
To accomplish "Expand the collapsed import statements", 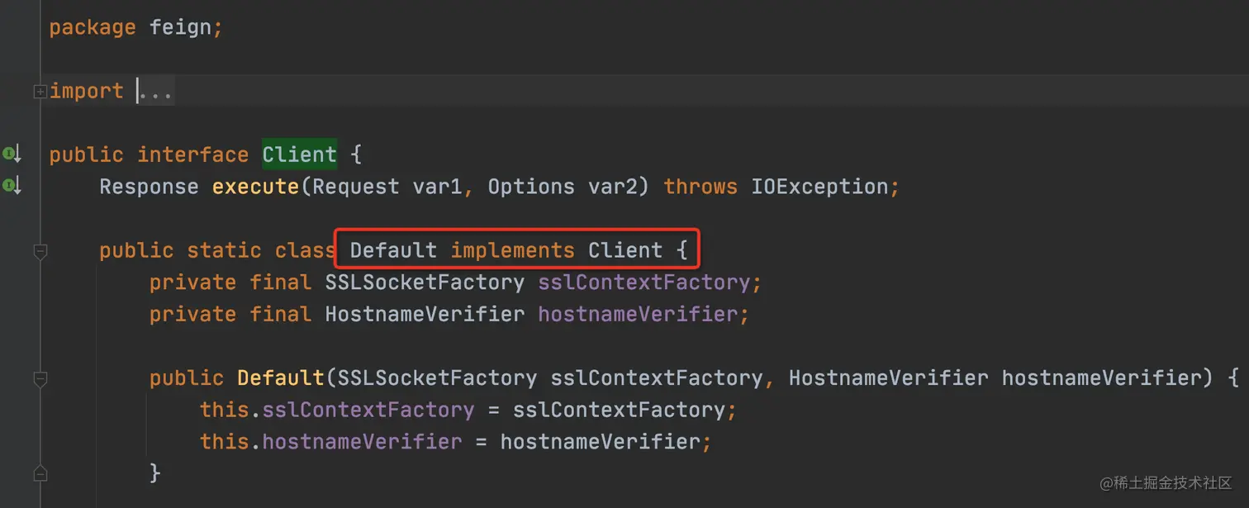I will pyautogui.click(x=40, y=92).
